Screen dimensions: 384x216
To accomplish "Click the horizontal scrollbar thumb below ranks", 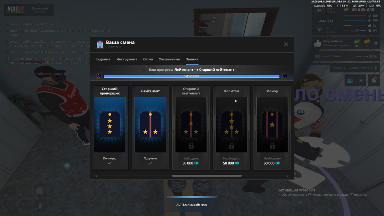I will pos(207,175).
